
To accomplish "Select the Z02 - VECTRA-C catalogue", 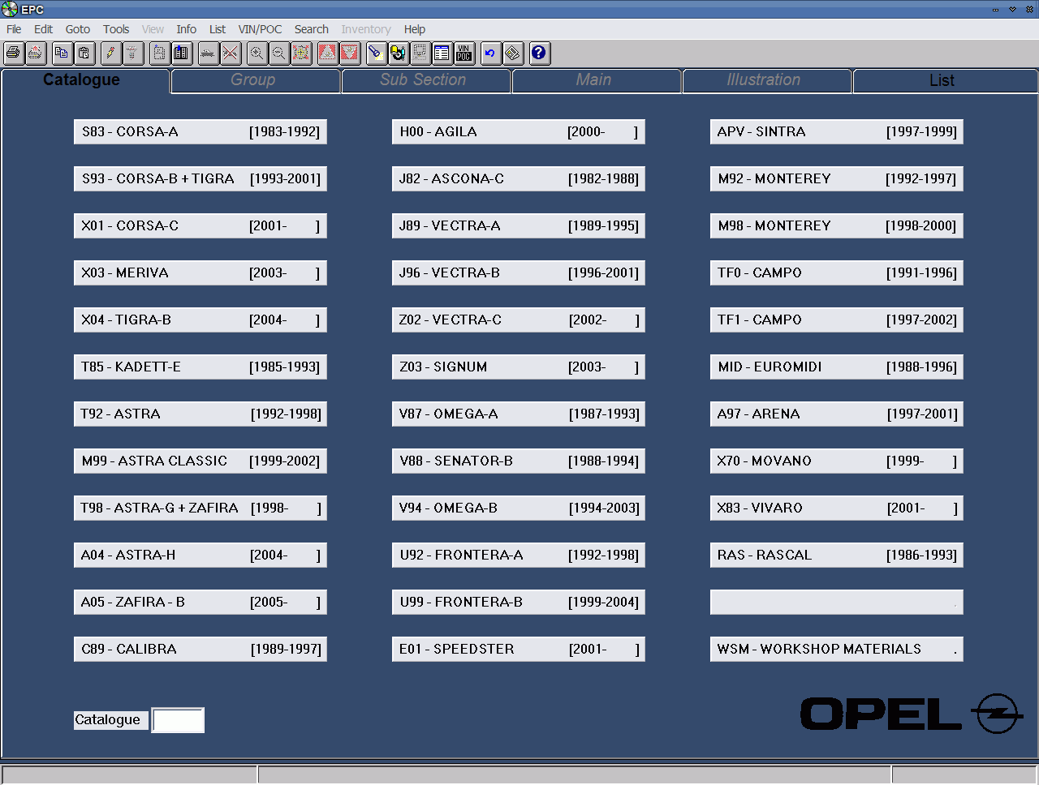I will 519,320.
